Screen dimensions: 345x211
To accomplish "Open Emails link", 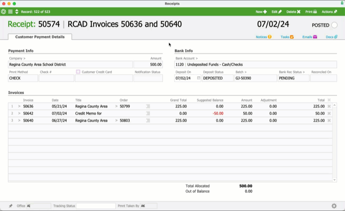I will (x=309, y=37).
